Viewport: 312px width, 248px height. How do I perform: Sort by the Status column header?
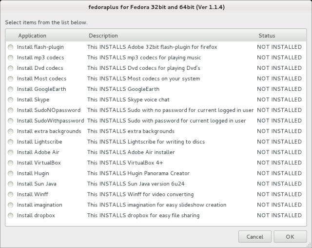click(x=267, y=36)
